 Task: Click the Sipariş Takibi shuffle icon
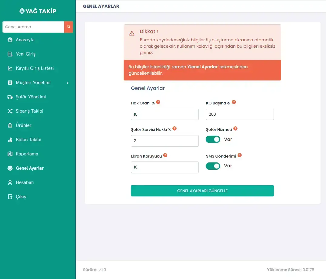[10, 111]
